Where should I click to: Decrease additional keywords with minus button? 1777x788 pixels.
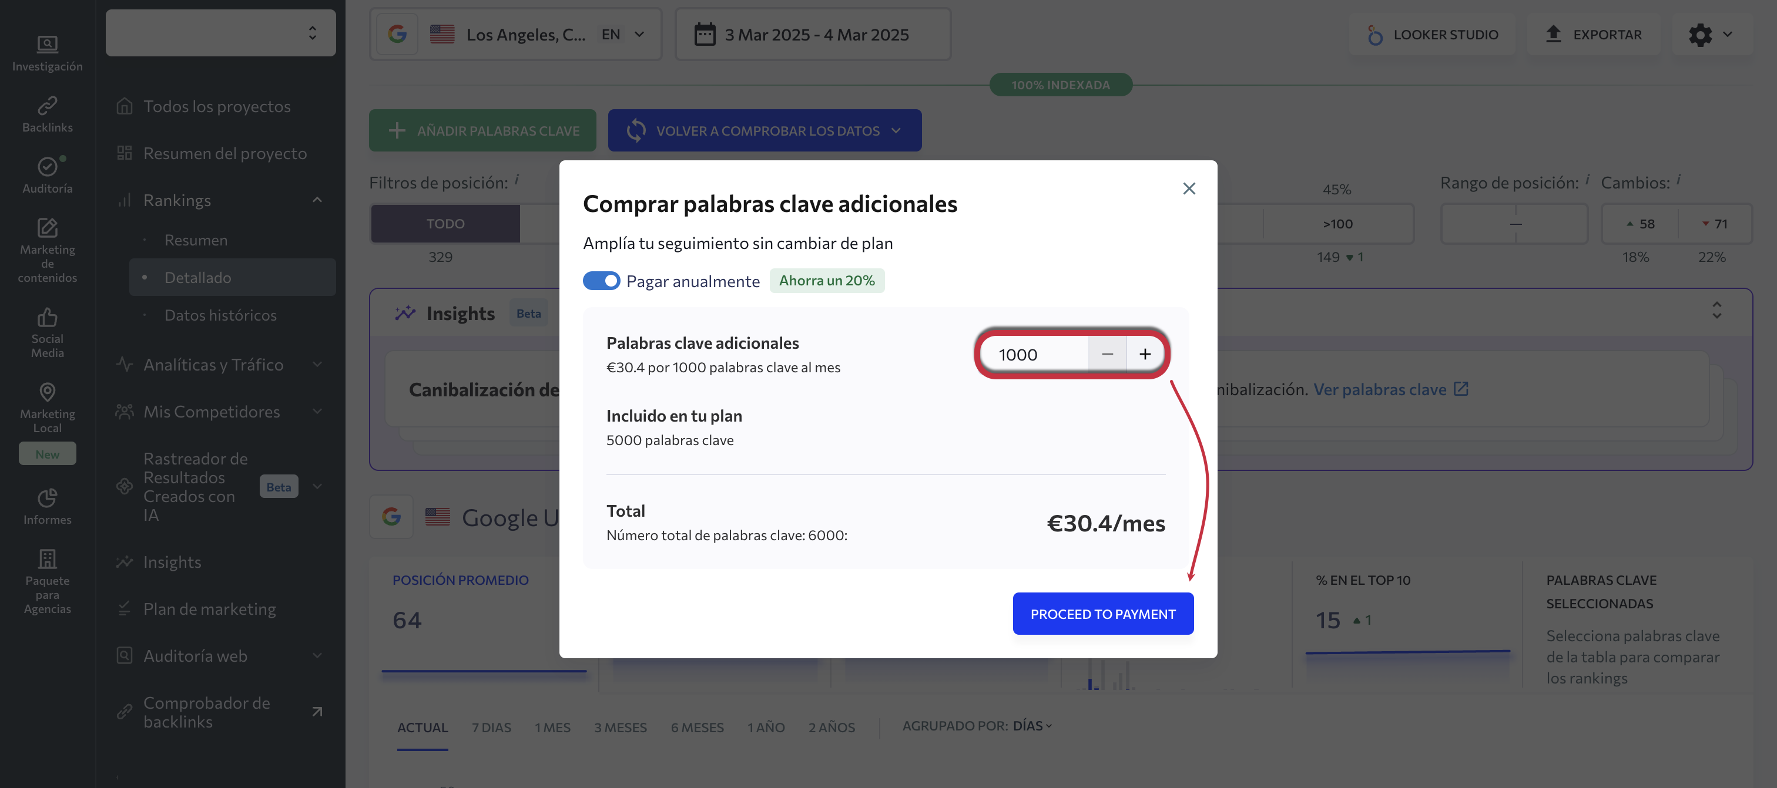pos(1107,353)
